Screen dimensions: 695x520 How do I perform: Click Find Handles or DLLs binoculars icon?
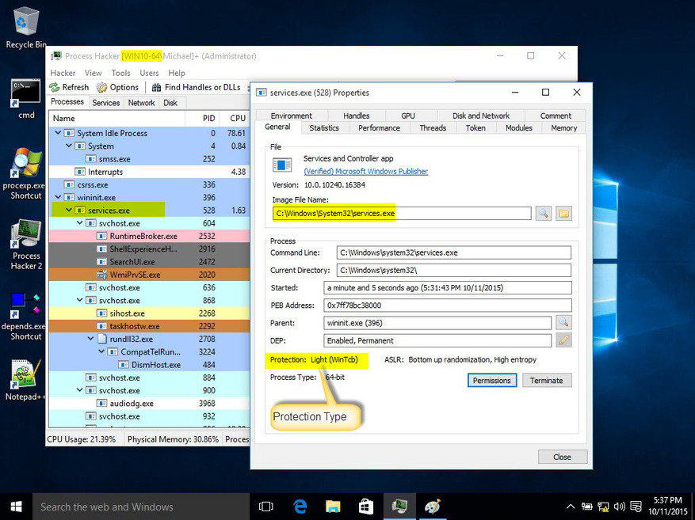[156, 87]
